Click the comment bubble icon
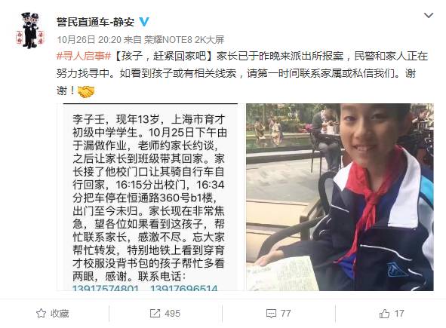The width and height of the screenshot is (446, 328). coord(271,314)
